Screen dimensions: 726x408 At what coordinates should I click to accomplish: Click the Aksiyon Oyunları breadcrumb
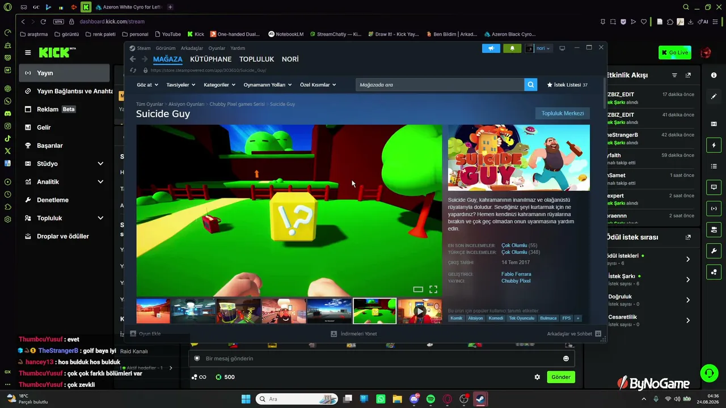(186, 104)
